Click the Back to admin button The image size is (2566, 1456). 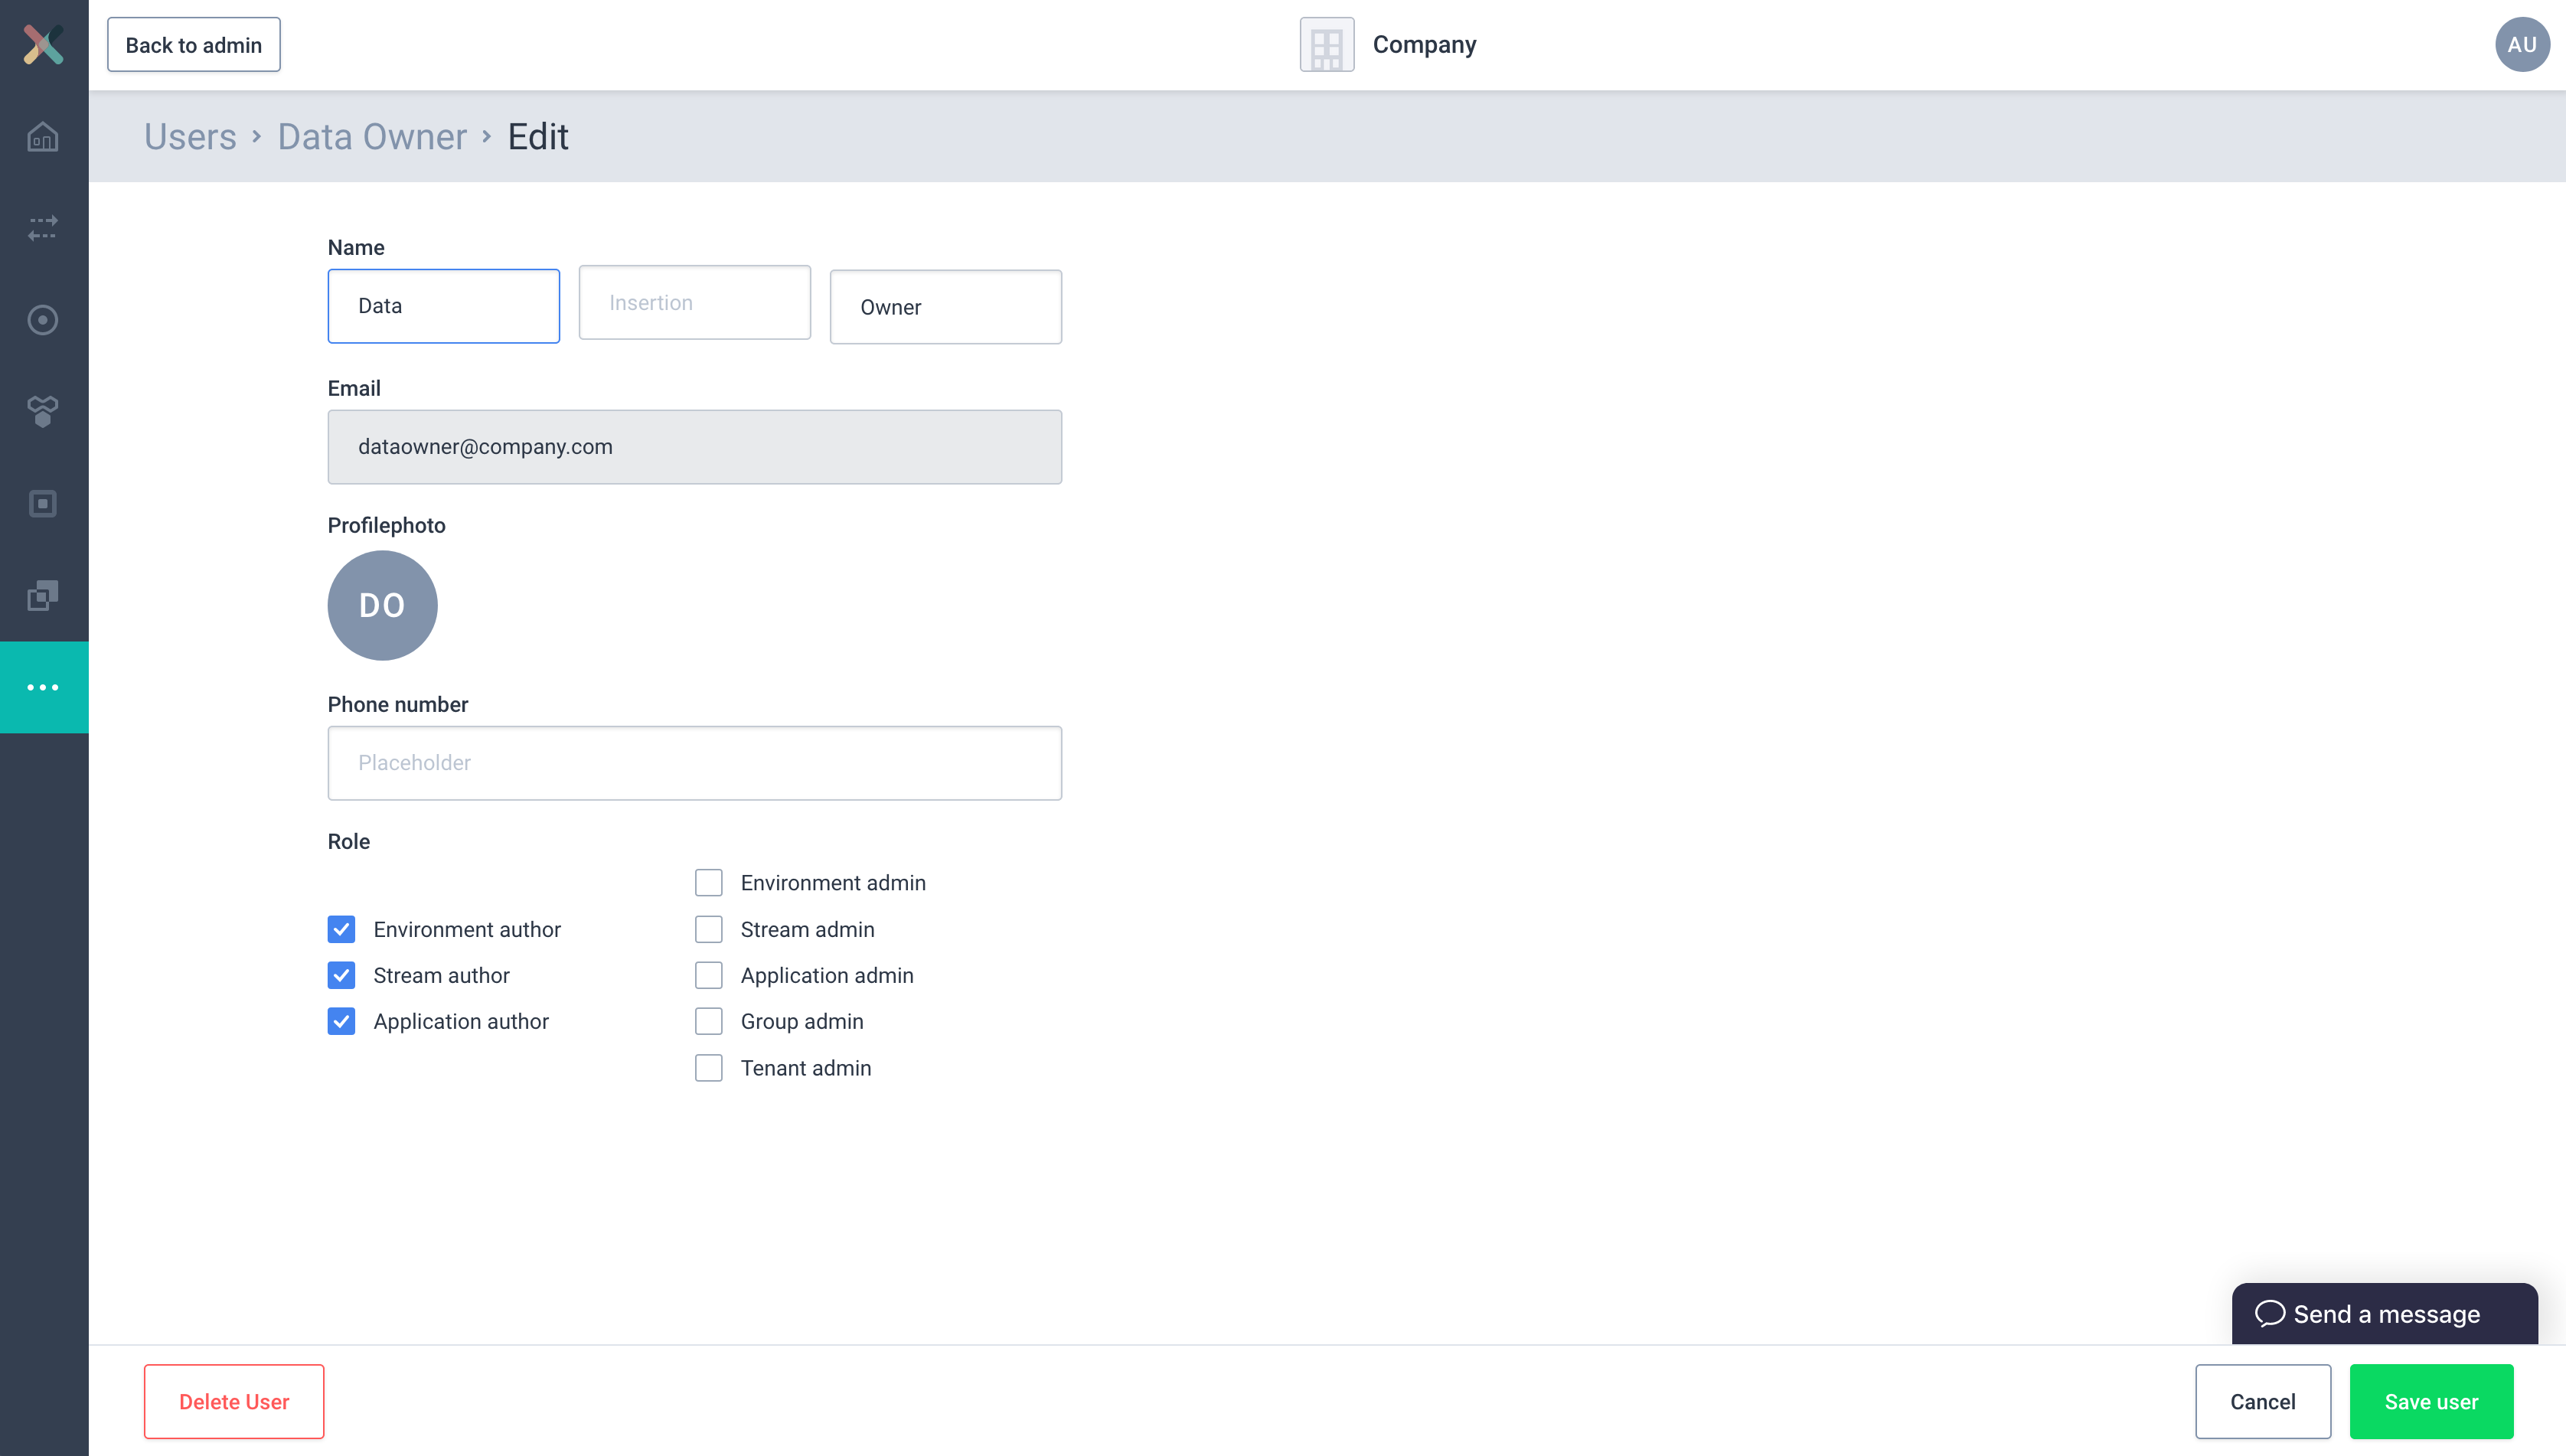192,44
